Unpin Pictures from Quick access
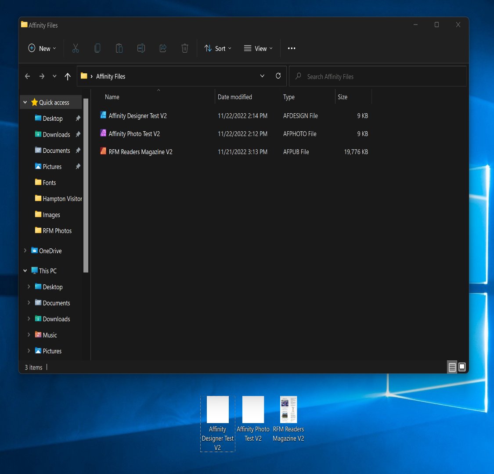Viewport: 494px width, 474px height. pyautogui.click(x=78, y=166)
